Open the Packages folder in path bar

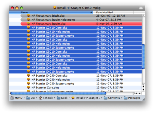132,98
